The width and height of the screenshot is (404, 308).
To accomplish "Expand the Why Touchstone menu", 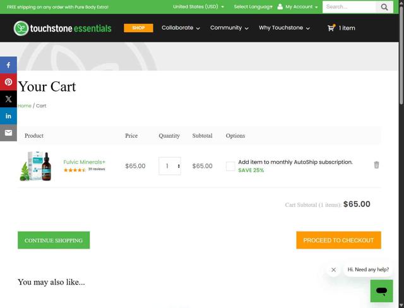I will tap(284, 28).
